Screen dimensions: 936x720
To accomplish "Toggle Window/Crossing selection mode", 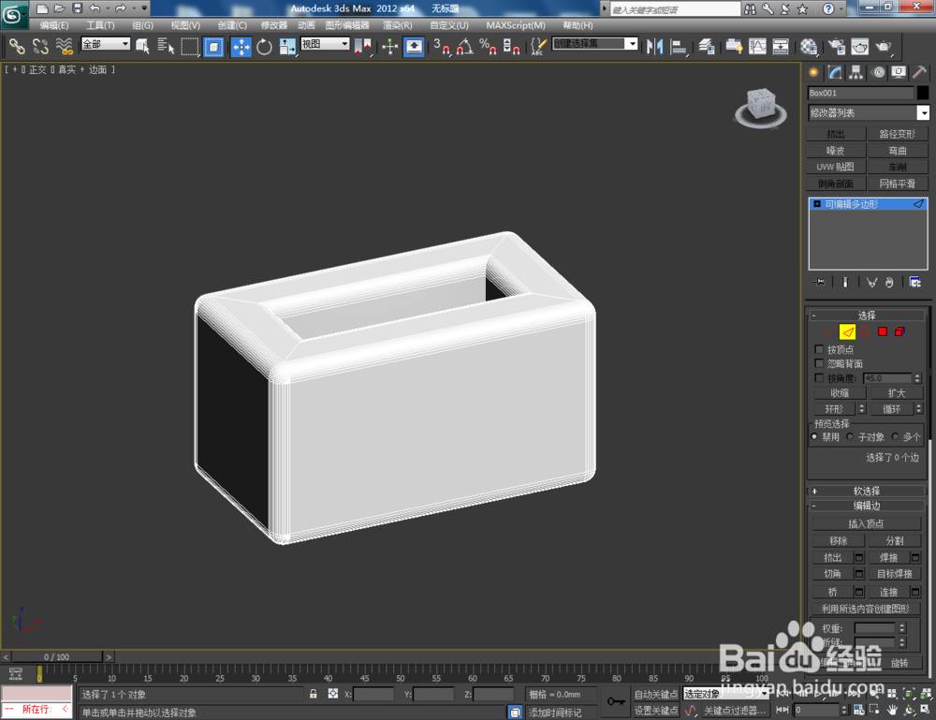I will point(213,46).
